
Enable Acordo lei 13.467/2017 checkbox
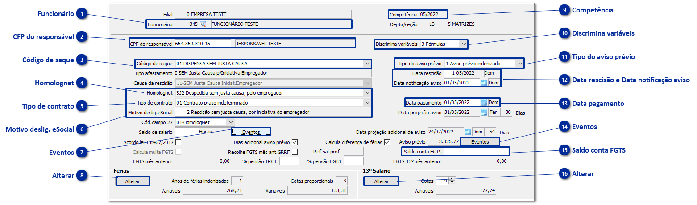click(x=178, y=143)
